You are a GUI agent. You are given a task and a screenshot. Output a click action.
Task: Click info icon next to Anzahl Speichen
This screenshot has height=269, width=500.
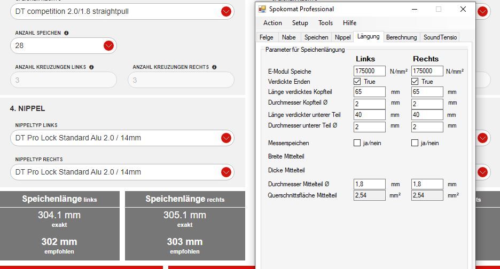(66, 33)
